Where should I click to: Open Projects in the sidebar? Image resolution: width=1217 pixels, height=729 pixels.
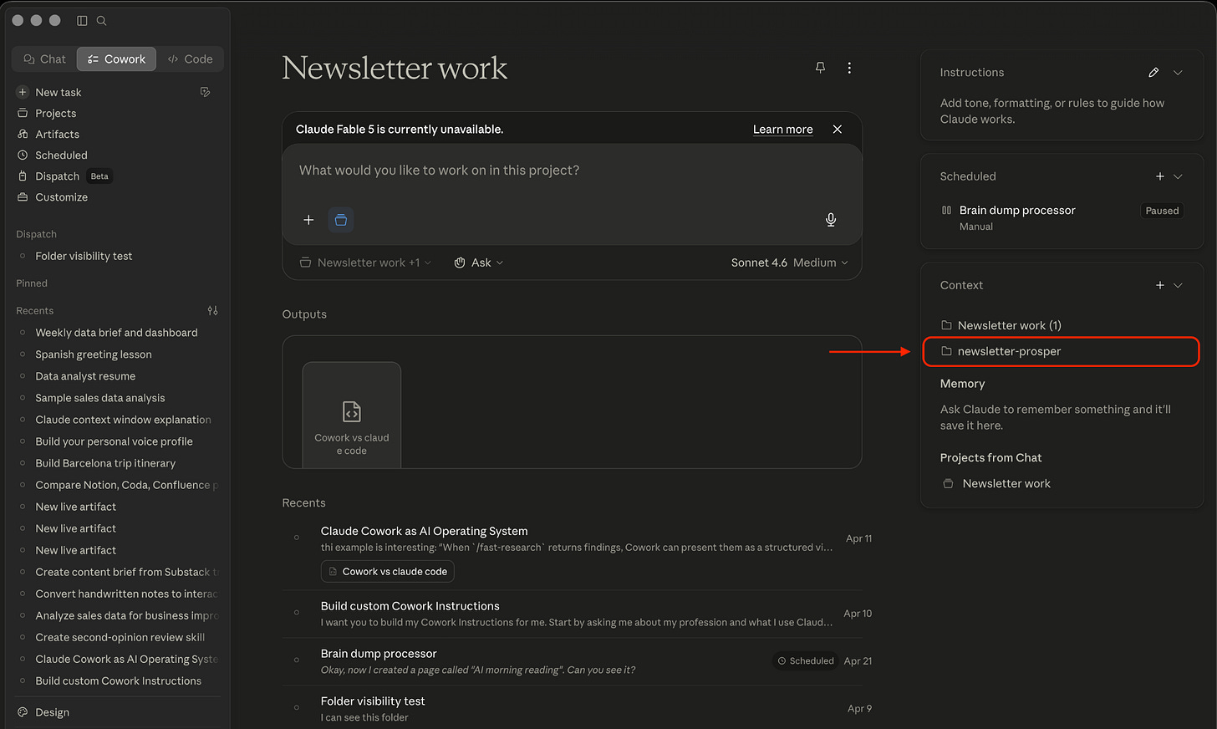coord(55,113)
